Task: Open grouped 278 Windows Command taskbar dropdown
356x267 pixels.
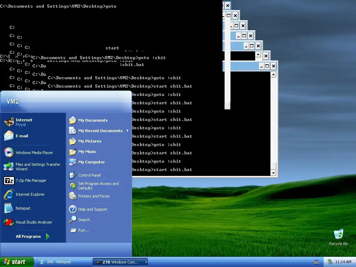Action: (x=146, y=262)
